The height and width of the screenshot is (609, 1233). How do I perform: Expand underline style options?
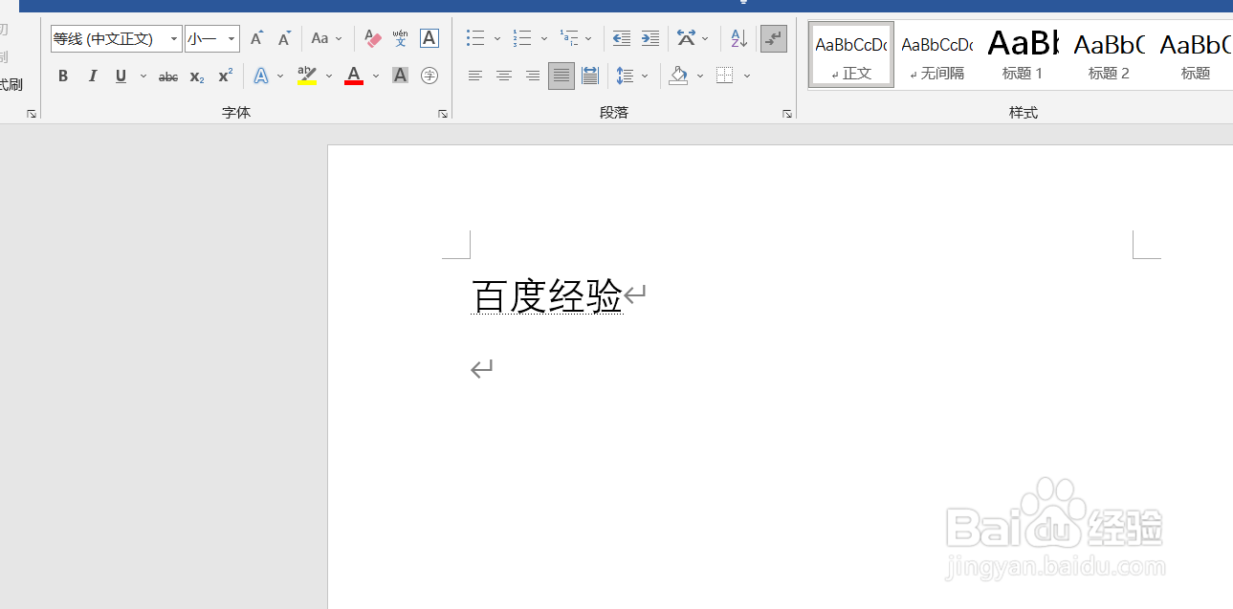(143, 76)
